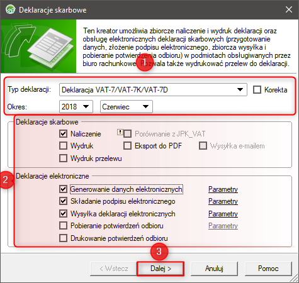Click the GT application icon in title bar

pos(10,9)
